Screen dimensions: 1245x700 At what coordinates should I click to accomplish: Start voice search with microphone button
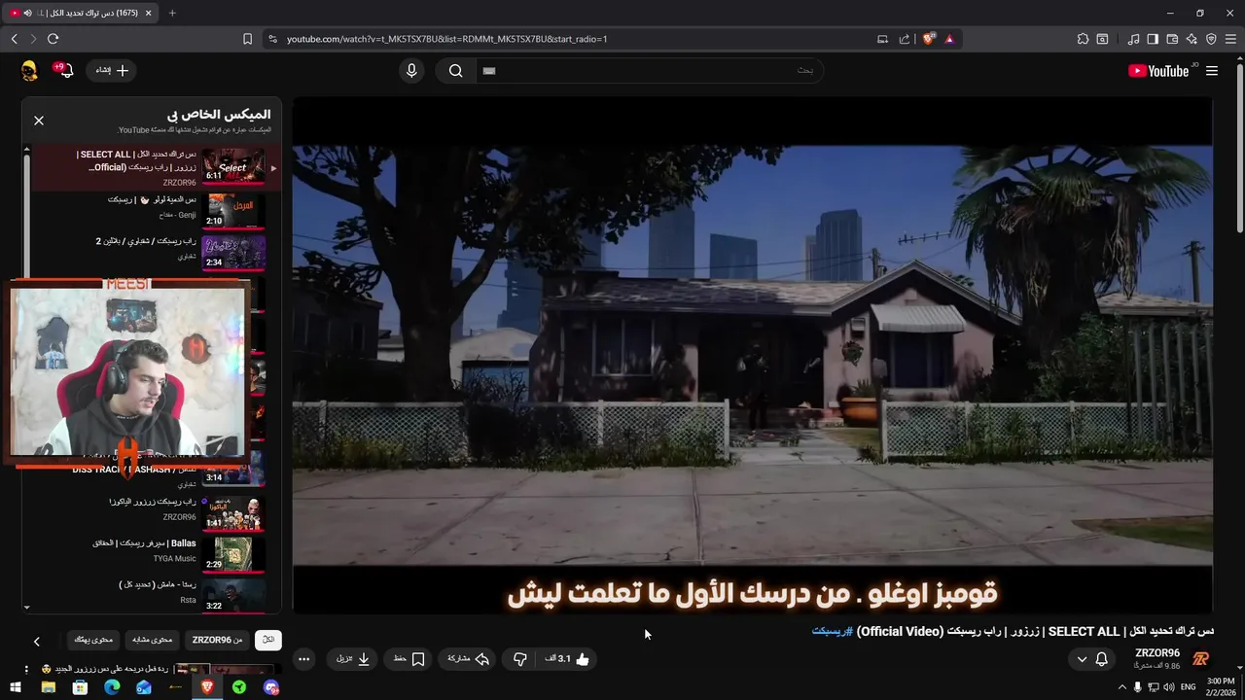click(411, 70)
